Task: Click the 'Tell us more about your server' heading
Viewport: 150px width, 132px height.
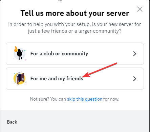Action: coord(74,13)
